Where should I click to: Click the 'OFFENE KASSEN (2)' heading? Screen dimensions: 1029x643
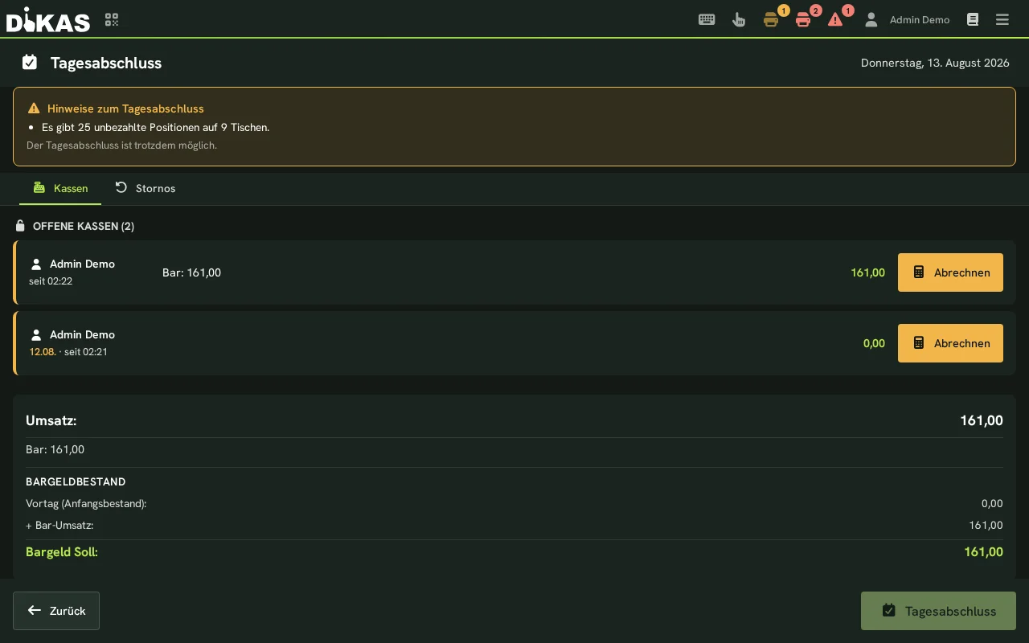(x=84, y=226)
